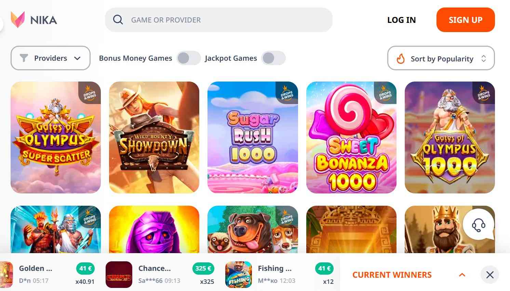The image size is (510, 291).
Task: Open Chance Machine icon in winners bar
Action: (119, 275)
